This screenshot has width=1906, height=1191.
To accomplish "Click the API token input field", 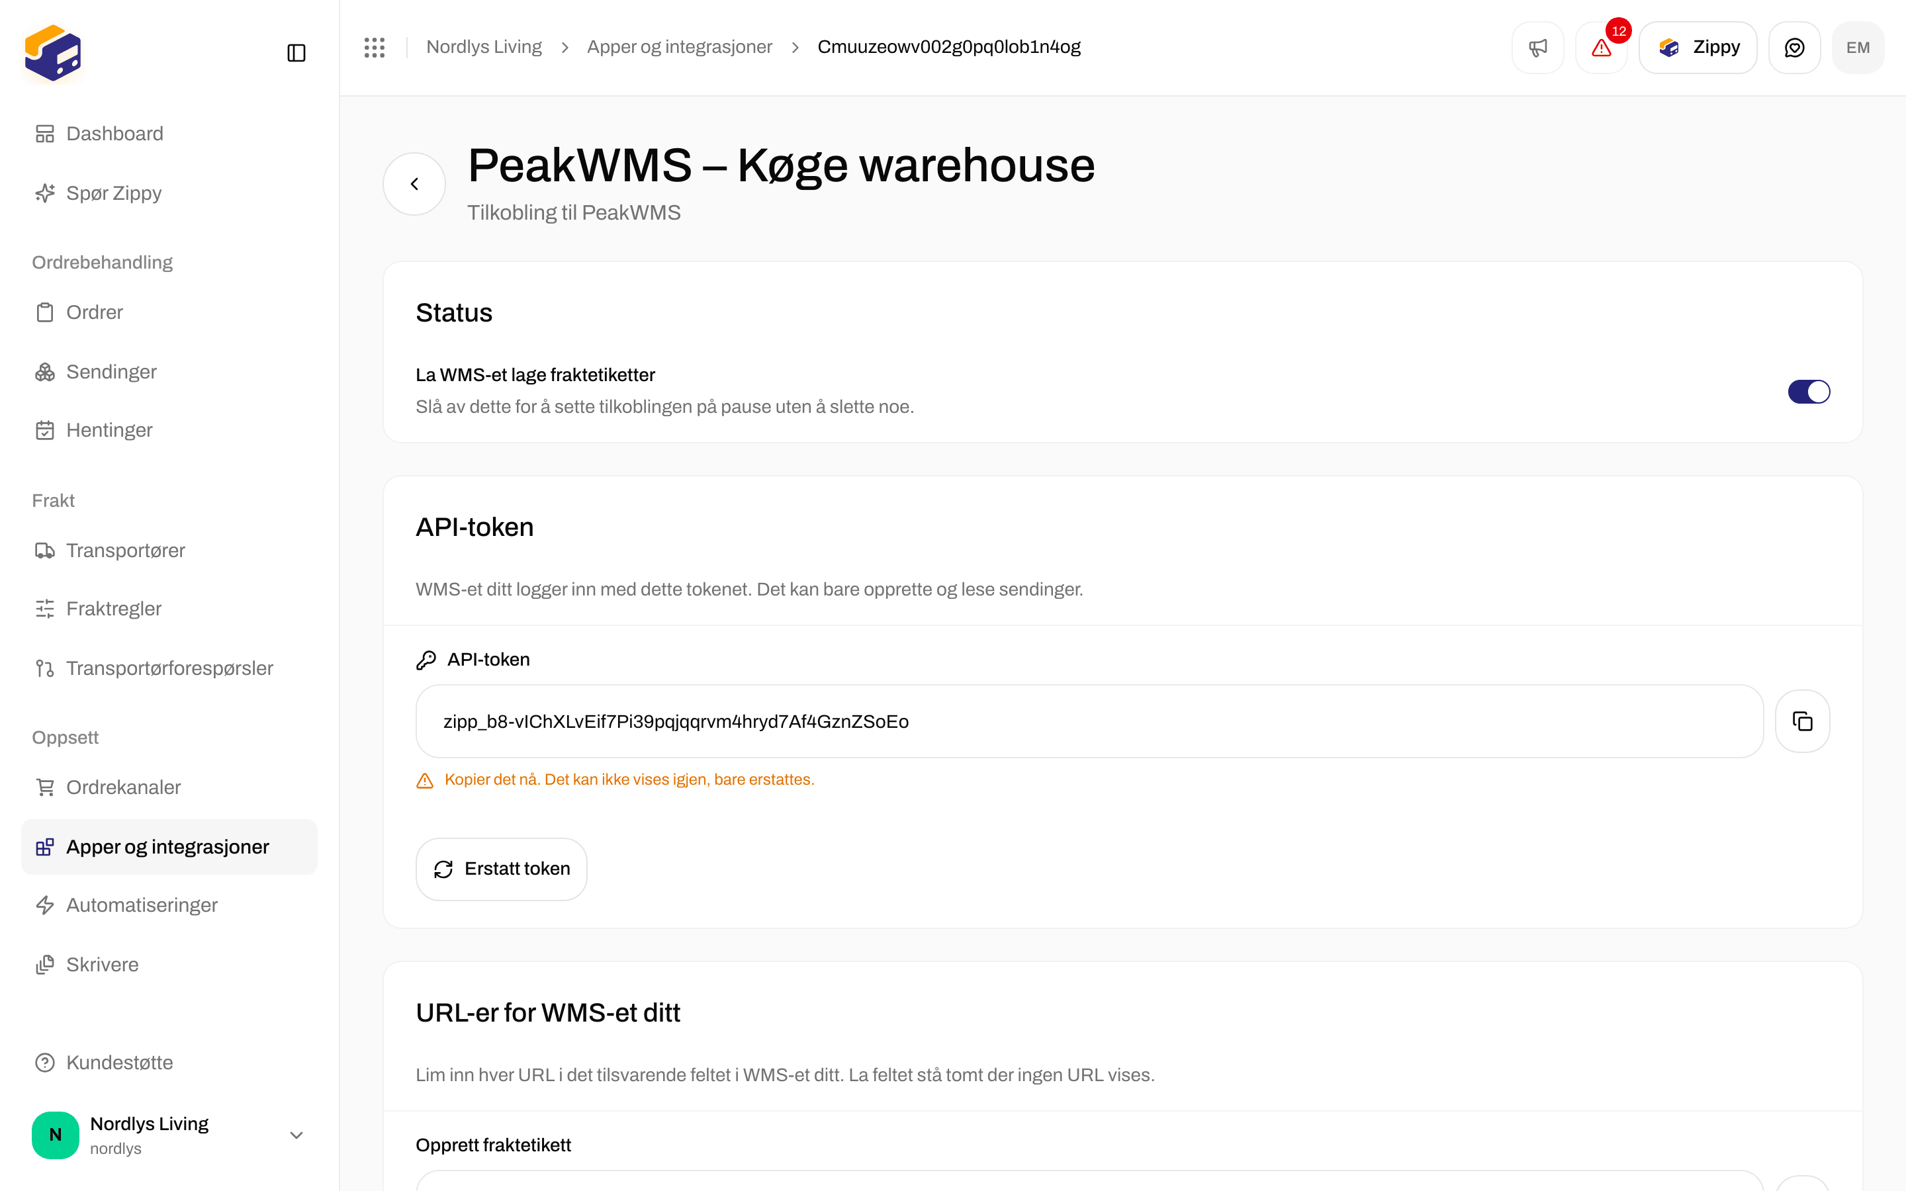I will pos(1089,721).
